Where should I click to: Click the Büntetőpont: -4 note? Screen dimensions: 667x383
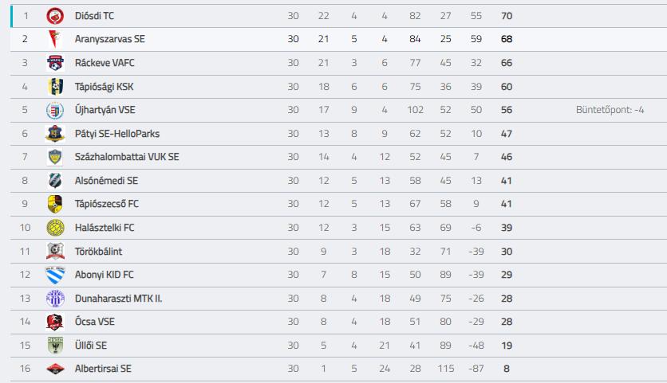tap(610, 110)
